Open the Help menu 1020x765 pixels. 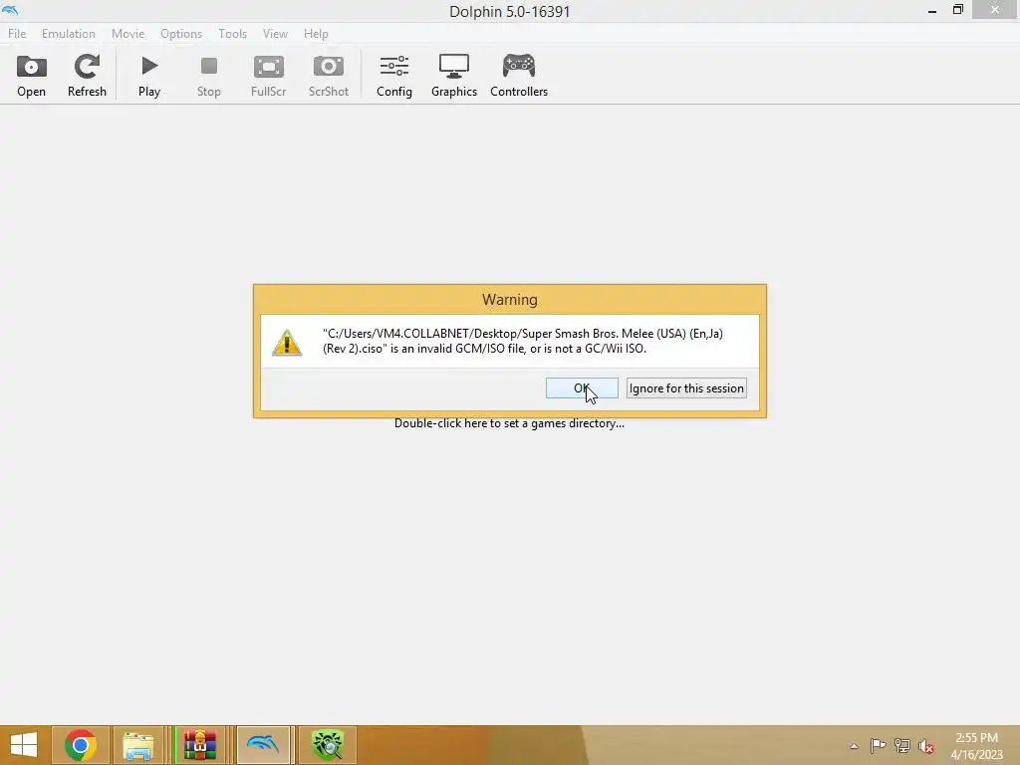316,34
